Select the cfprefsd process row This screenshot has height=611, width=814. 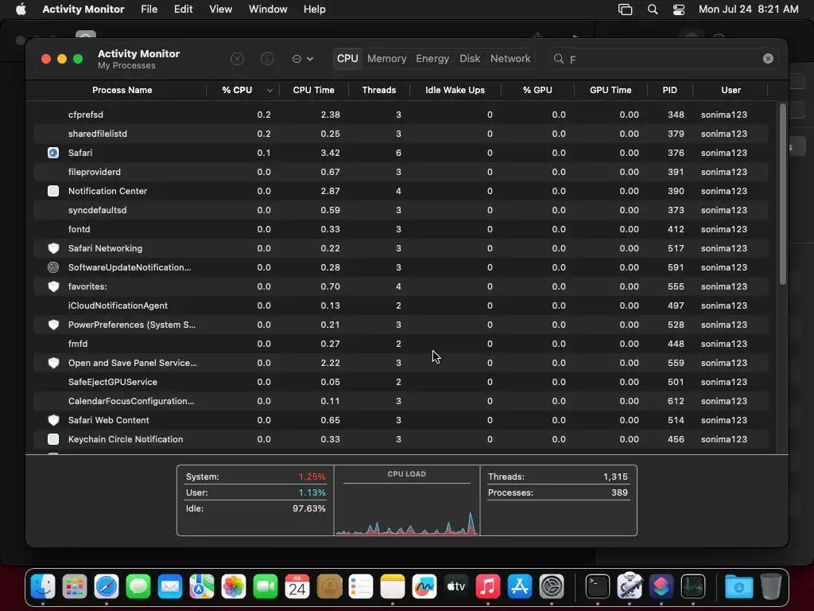(401, 115)
